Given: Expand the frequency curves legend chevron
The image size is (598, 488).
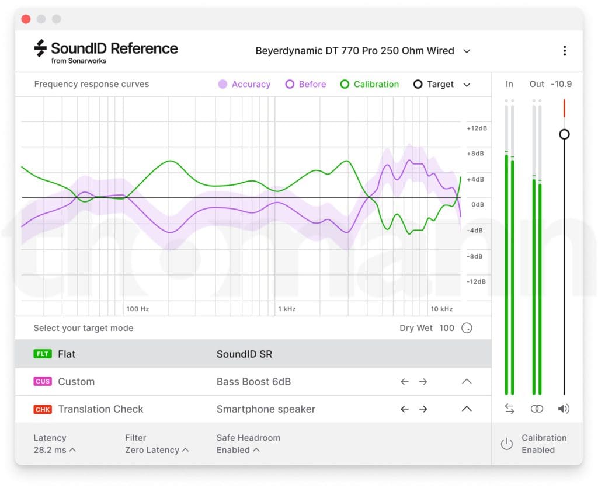Looking at the screenshot, I should (x=467, y=85).
